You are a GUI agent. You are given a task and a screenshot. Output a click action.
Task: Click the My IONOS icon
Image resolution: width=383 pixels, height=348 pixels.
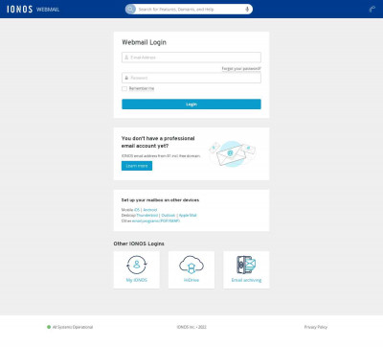tap(137, 265)
